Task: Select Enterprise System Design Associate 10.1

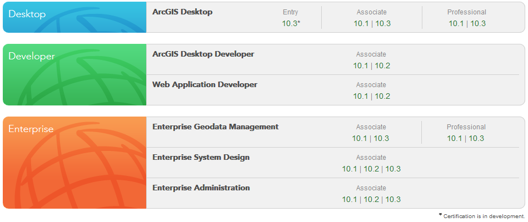Action: 350,169
